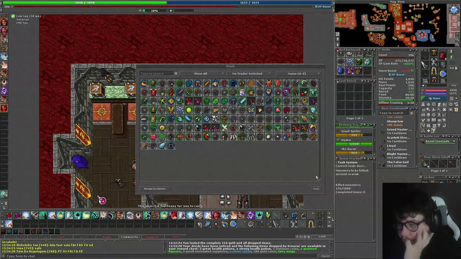The width and height of the screenshot is (461, 259).
Task: Click the stash item stacked to 851
Action: point(189,101)
